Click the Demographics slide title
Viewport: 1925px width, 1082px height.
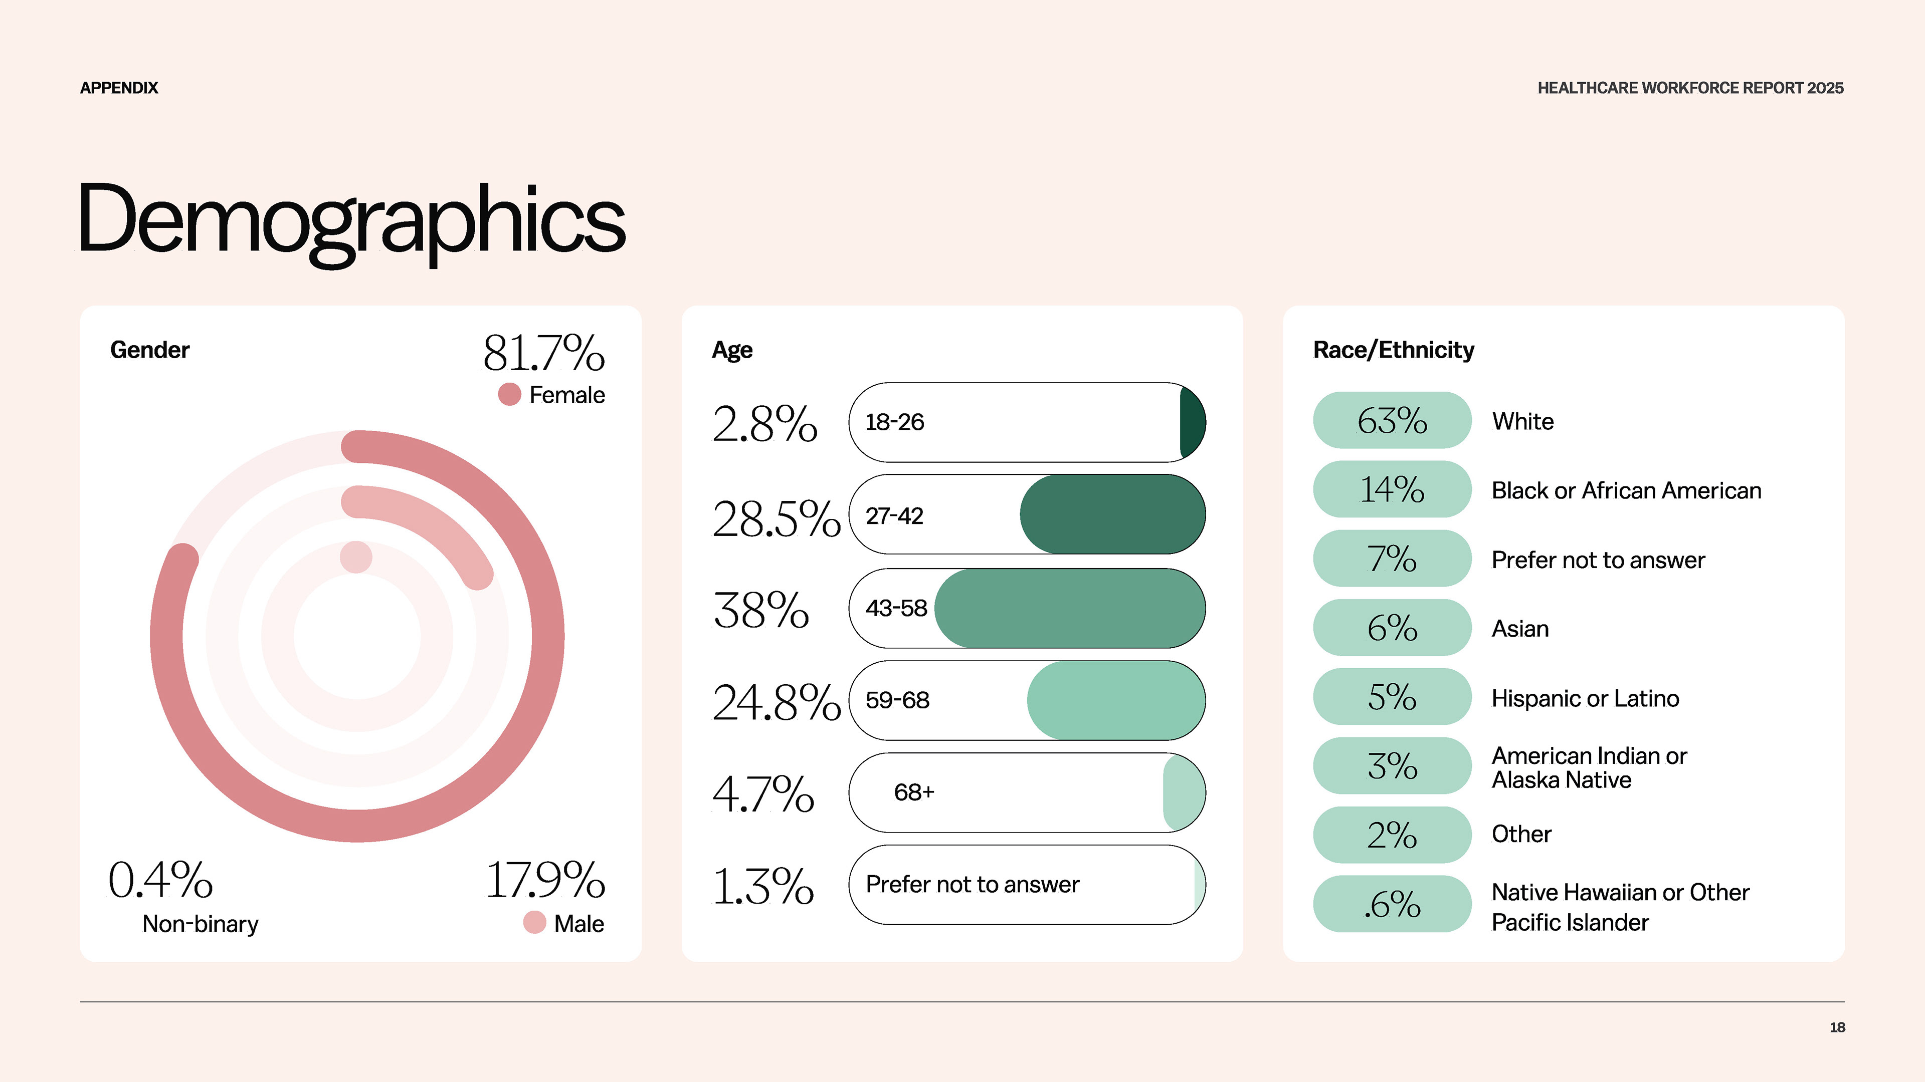point(352,221)
